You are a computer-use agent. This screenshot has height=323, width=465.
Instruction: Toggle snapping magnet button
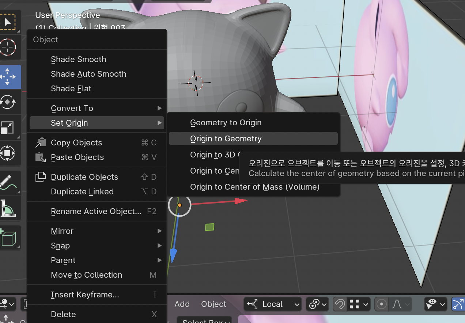pyautogui.click(x=340, y=304)
